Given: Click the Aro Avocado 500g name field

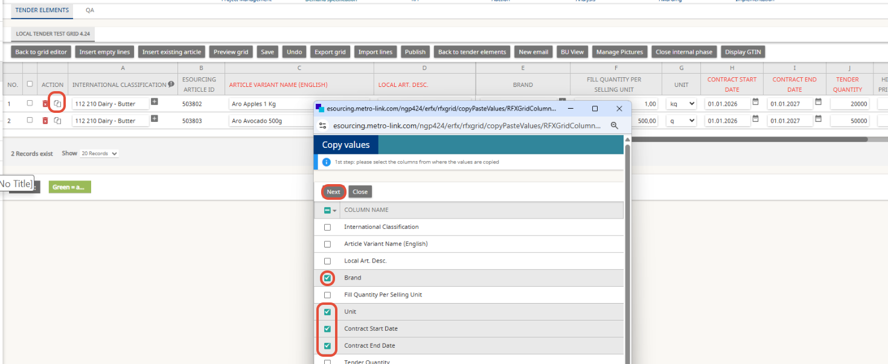Looking at the screenshot, I should pos(272,121).
